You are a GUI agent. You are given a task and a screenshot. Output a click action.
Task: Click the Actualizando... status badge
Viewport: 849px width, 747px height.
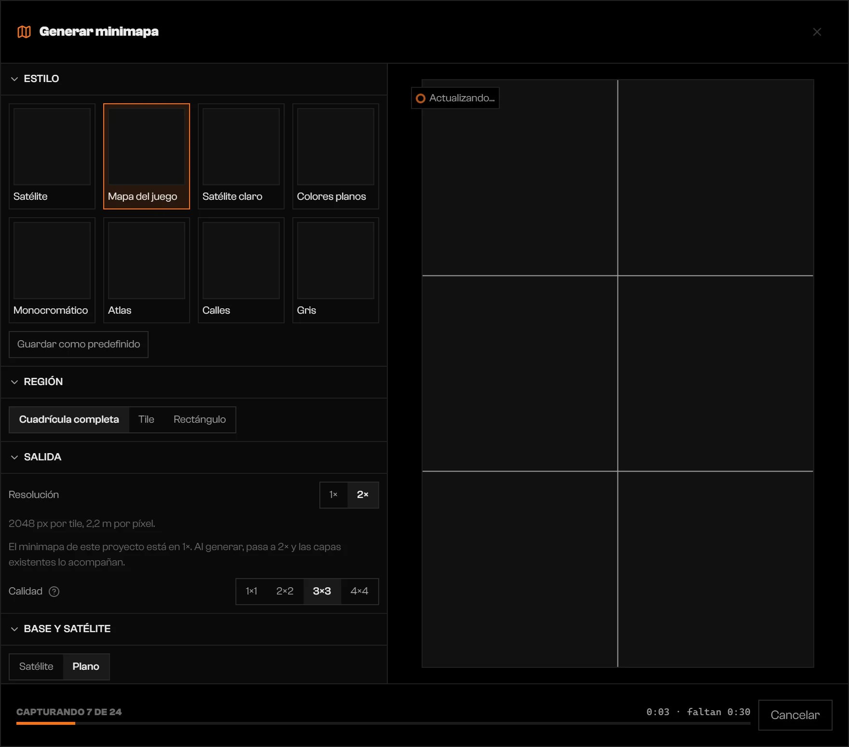point(455,98)
